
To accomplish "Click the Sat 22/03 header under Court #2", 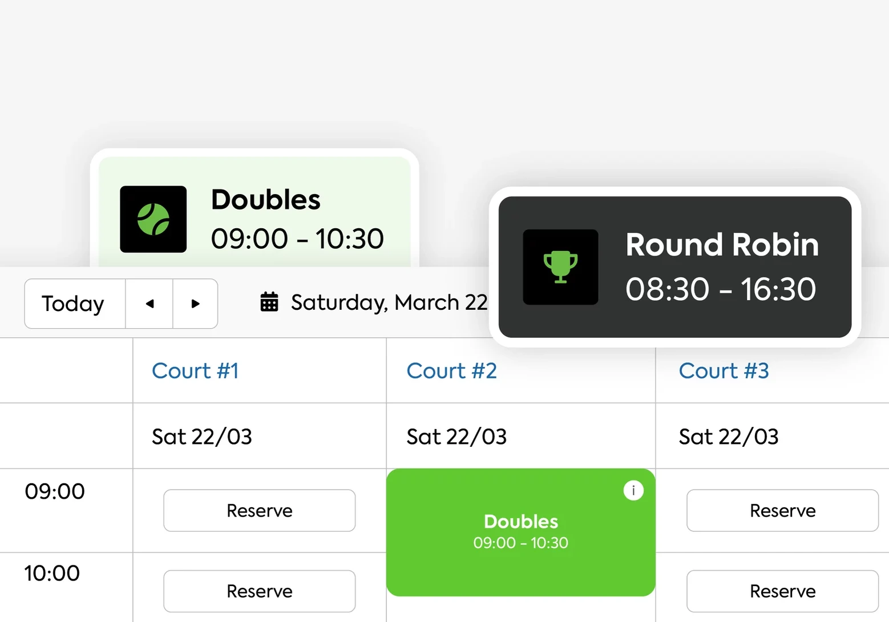I will point(456,436).
